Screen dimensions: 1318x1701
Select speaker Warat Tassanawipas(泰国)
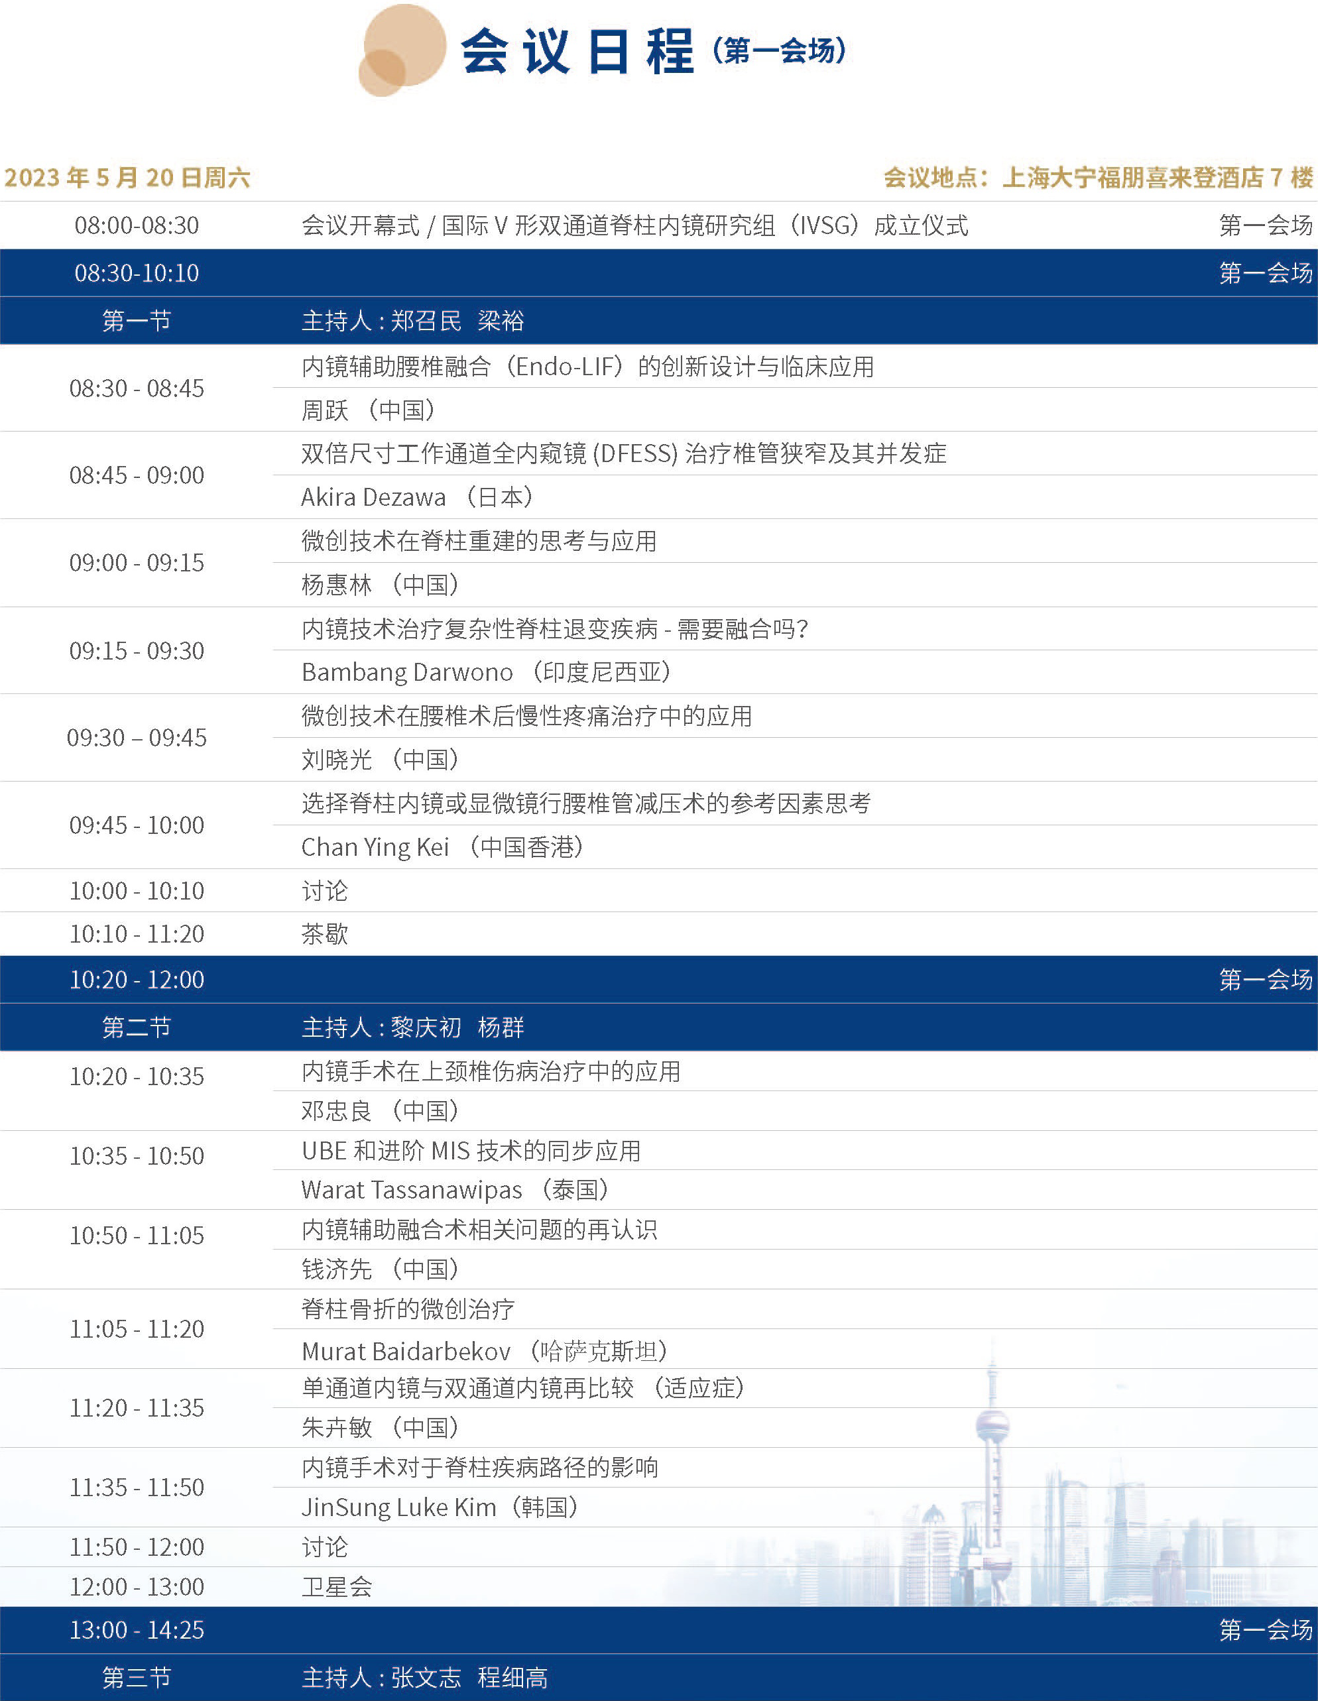pyautogui.click(x=455, y=1189)
